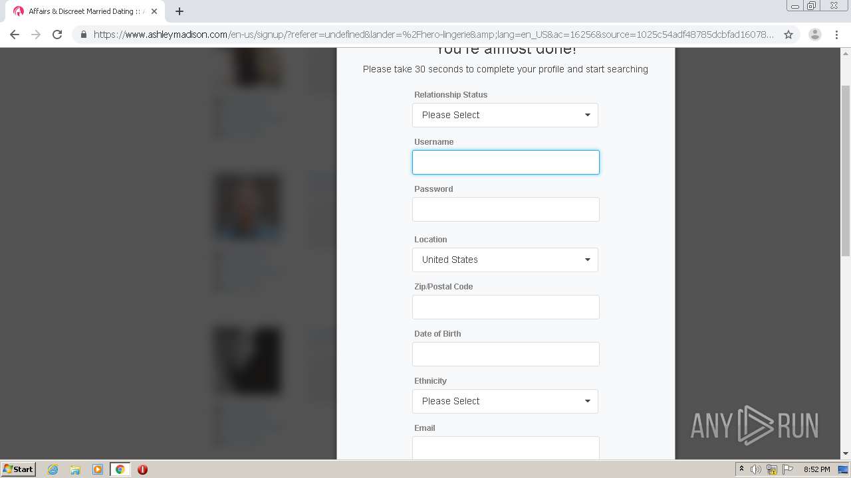This screenshot has height=478, width=851.
Task: Click the Date of Birth label
Action: [437, 333]
